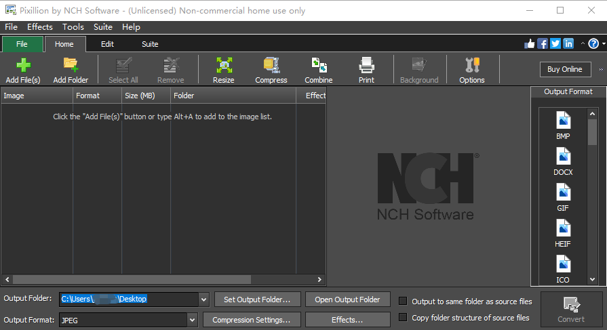Enable output to same folder as source

coord(403,302)
